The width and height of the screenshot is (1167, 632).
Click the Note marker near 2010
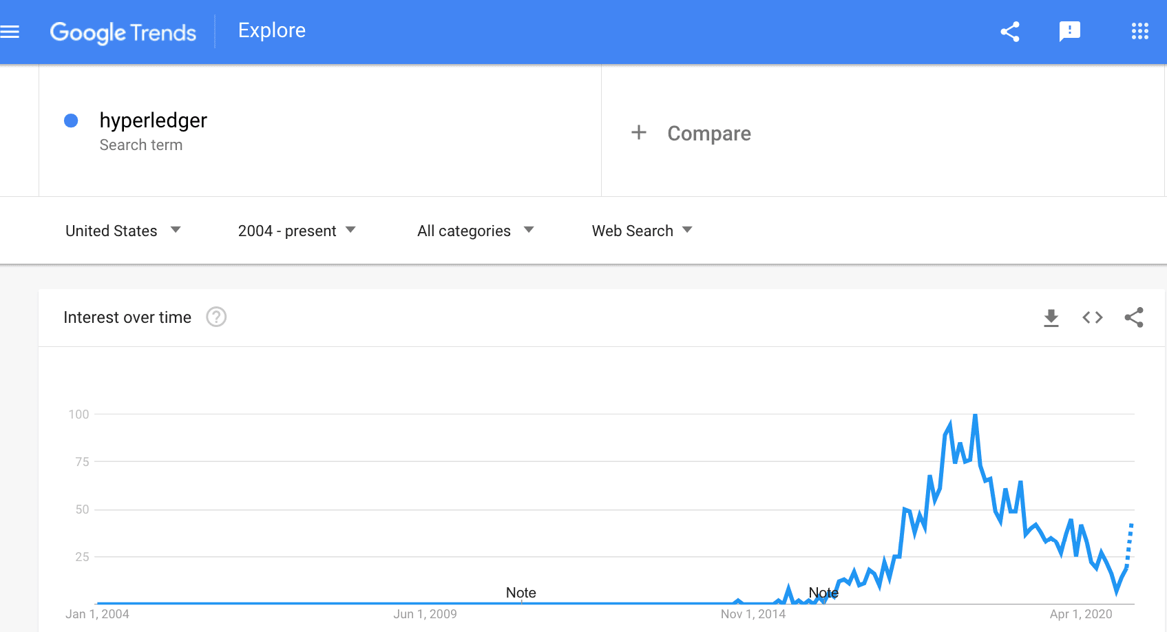tap(521, 593)
